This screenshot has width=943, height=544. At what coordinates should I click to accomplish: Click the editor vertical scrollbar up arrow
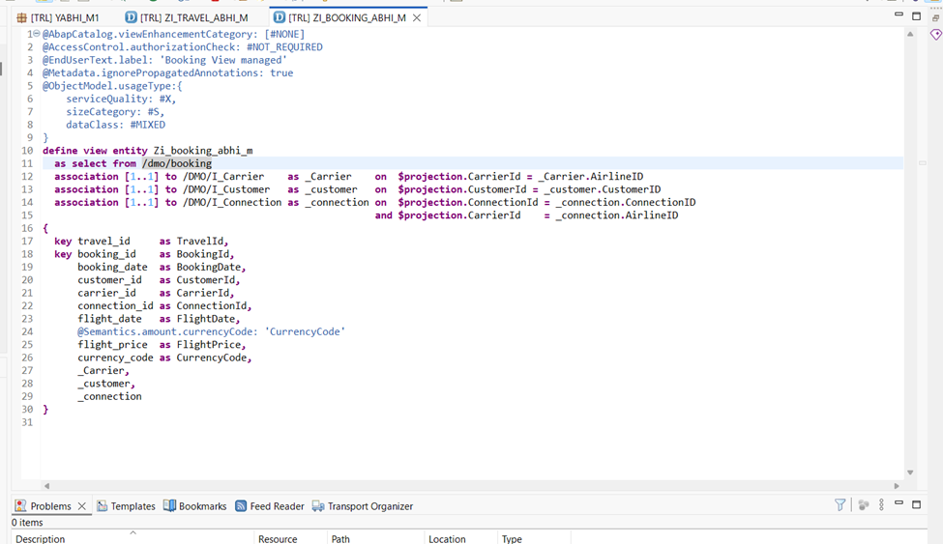coord(910,34)
